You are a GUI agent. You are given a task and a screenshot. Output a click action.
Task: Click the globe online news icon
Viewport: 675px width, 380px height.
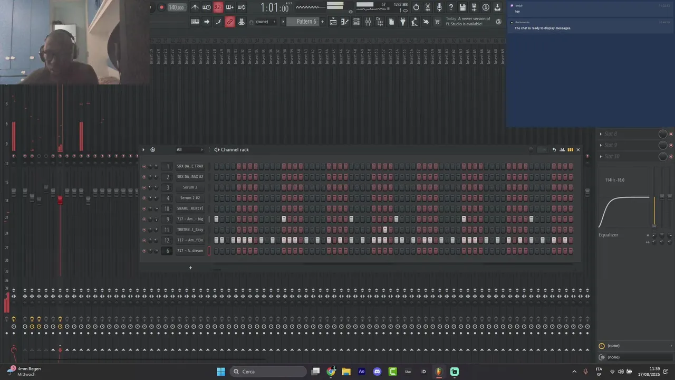[498, 22]
